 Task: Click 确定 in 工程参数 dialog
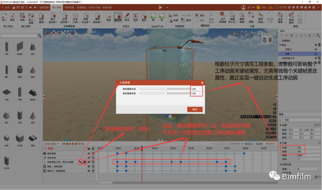click(x=195, y=109)
